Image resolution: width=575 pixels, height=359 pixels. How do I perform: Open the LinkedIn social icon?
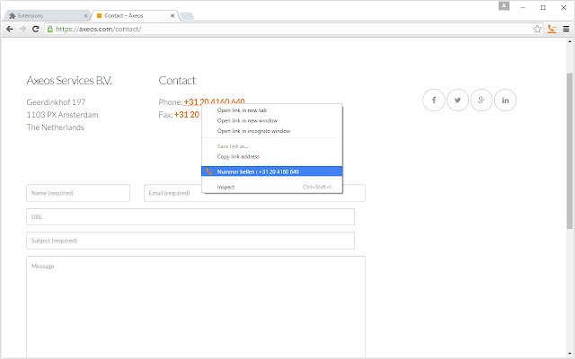[505, 100]
